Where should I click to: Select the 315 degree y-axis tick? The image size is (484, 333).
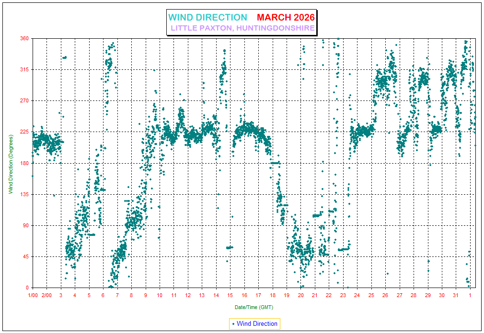coord(23,69)
